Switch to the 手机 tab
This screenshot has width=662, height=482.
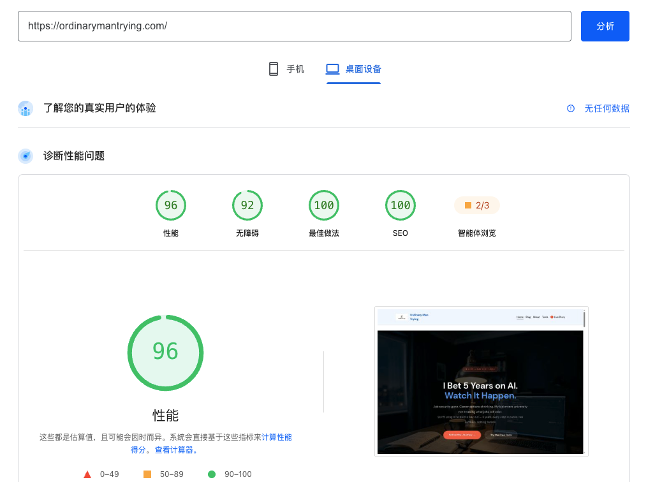tap(286, 69)
